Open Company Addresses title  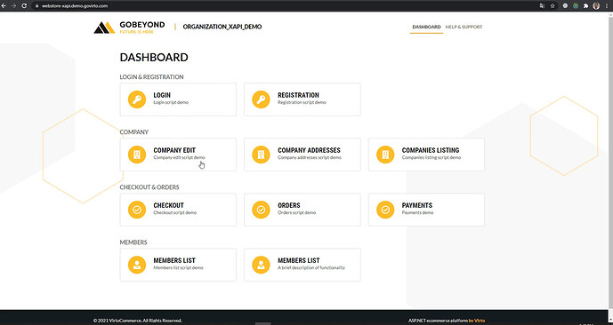[x=309, y=150]
